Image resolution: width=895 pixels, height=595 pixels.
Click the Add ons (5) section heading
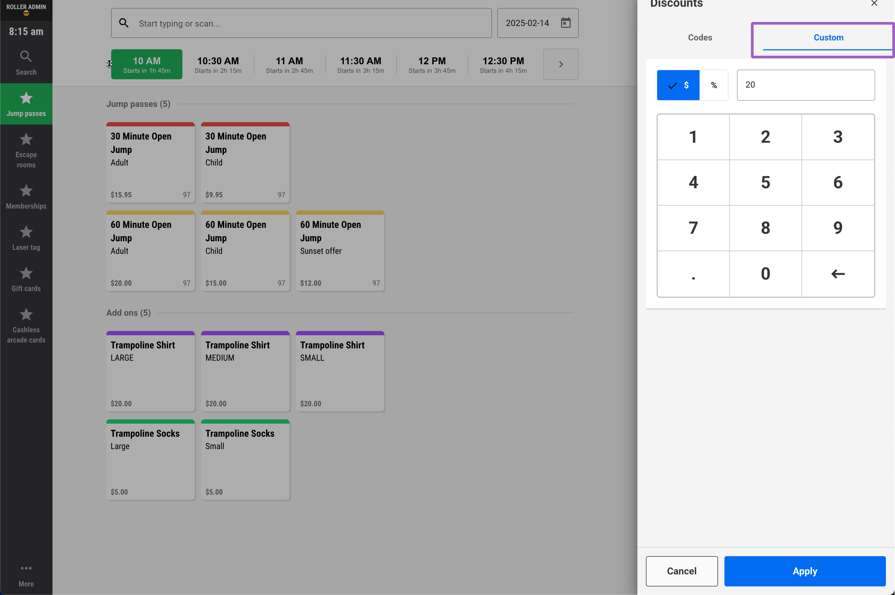(x=128, y=313)
